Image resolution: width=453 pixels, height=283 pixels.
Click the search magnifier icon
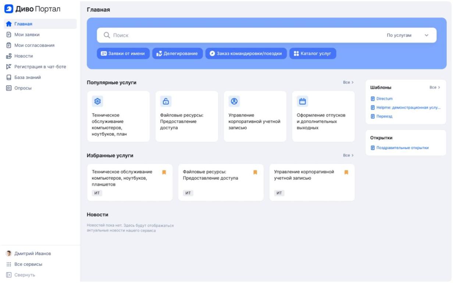[x=107, y=35]
